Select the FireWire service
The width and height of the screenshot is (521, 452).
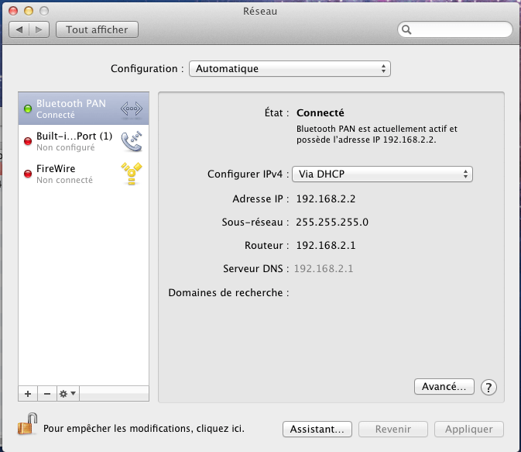84,174
